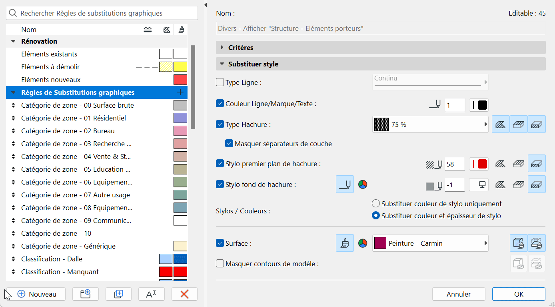The width and height of the screenshot is (555, 307).
Task: Click the OK button
Action: coord(519,294)
